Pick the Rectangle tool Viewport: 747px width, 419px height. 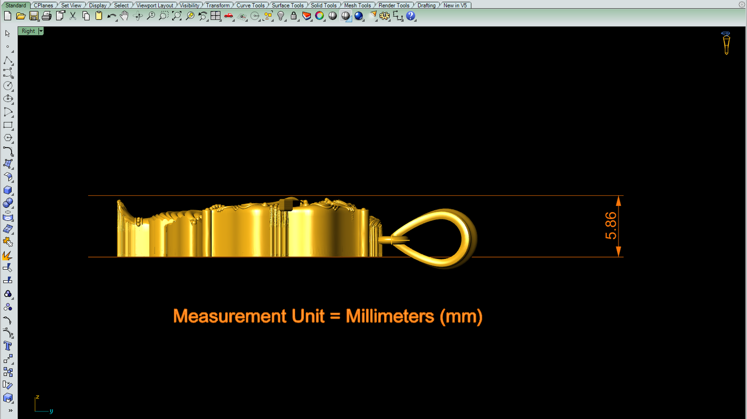pos(8,125)
